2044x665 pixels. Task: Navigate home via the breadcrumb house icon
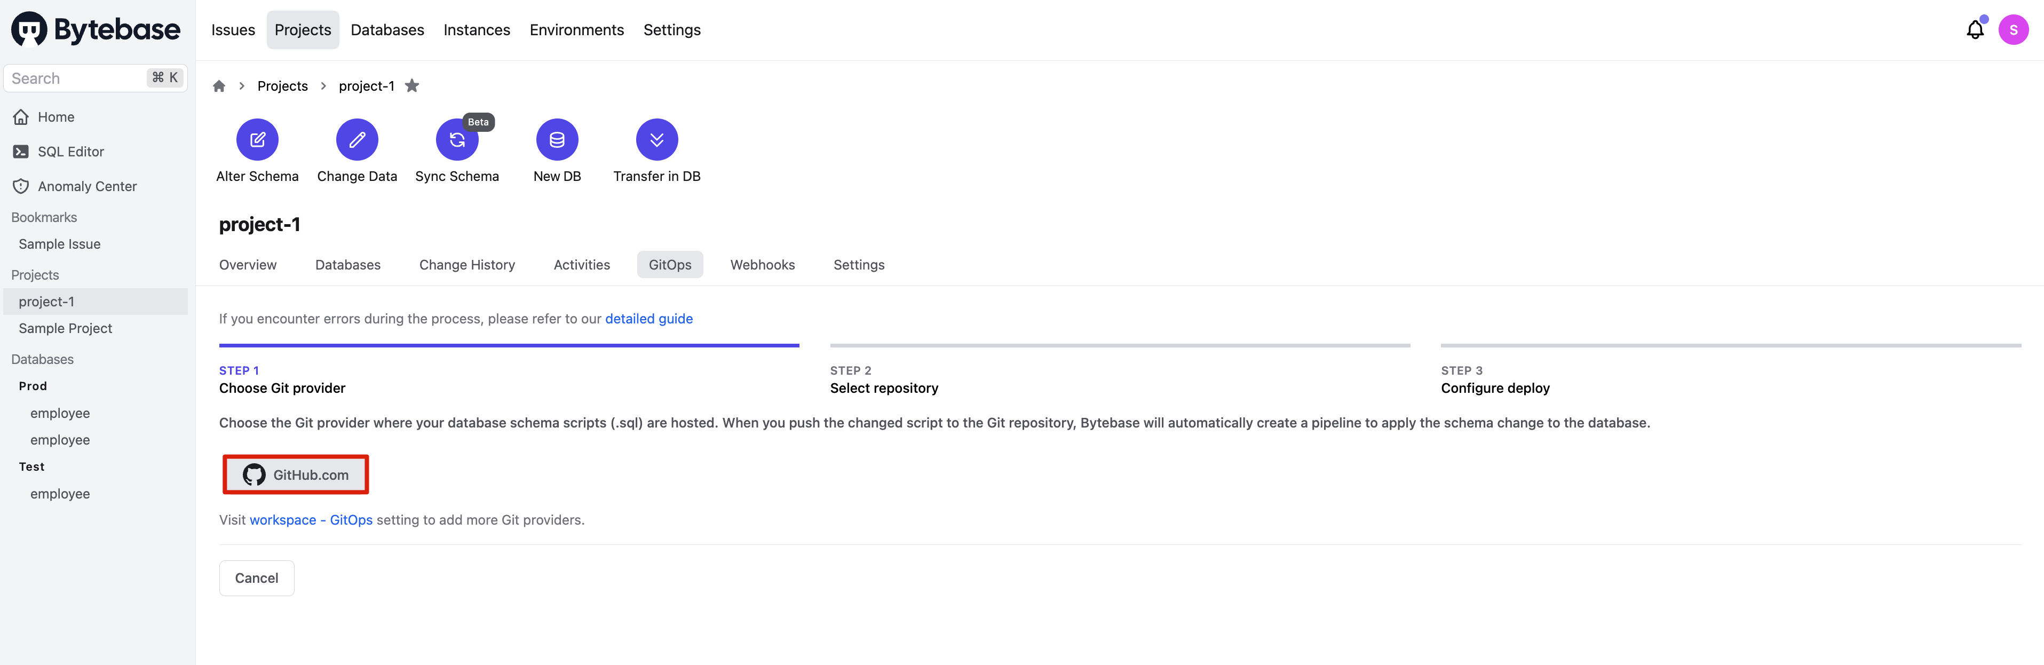(x=219, y=86)
